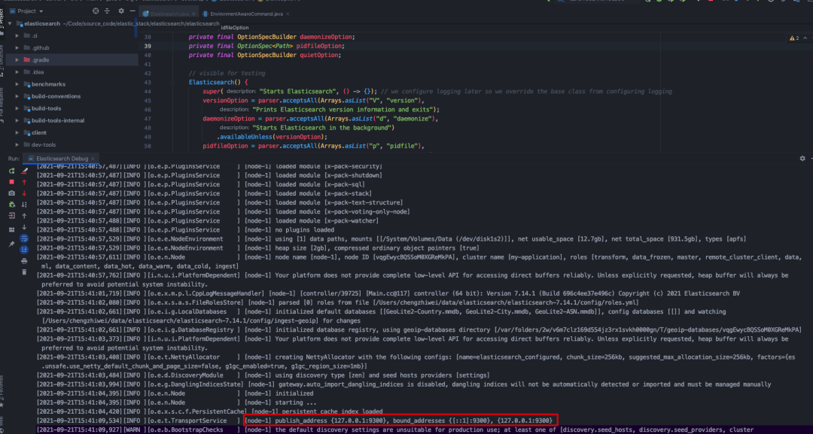Click the "visible for testing" comment
The height and width of the screenshot is (434, 813).
(x=227, y=74)
